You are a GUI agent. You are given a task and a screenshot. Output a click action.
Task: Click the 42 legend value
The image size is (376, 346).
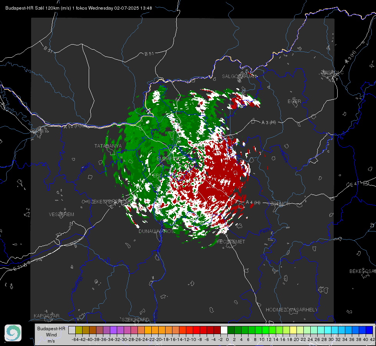pos(372,339)
